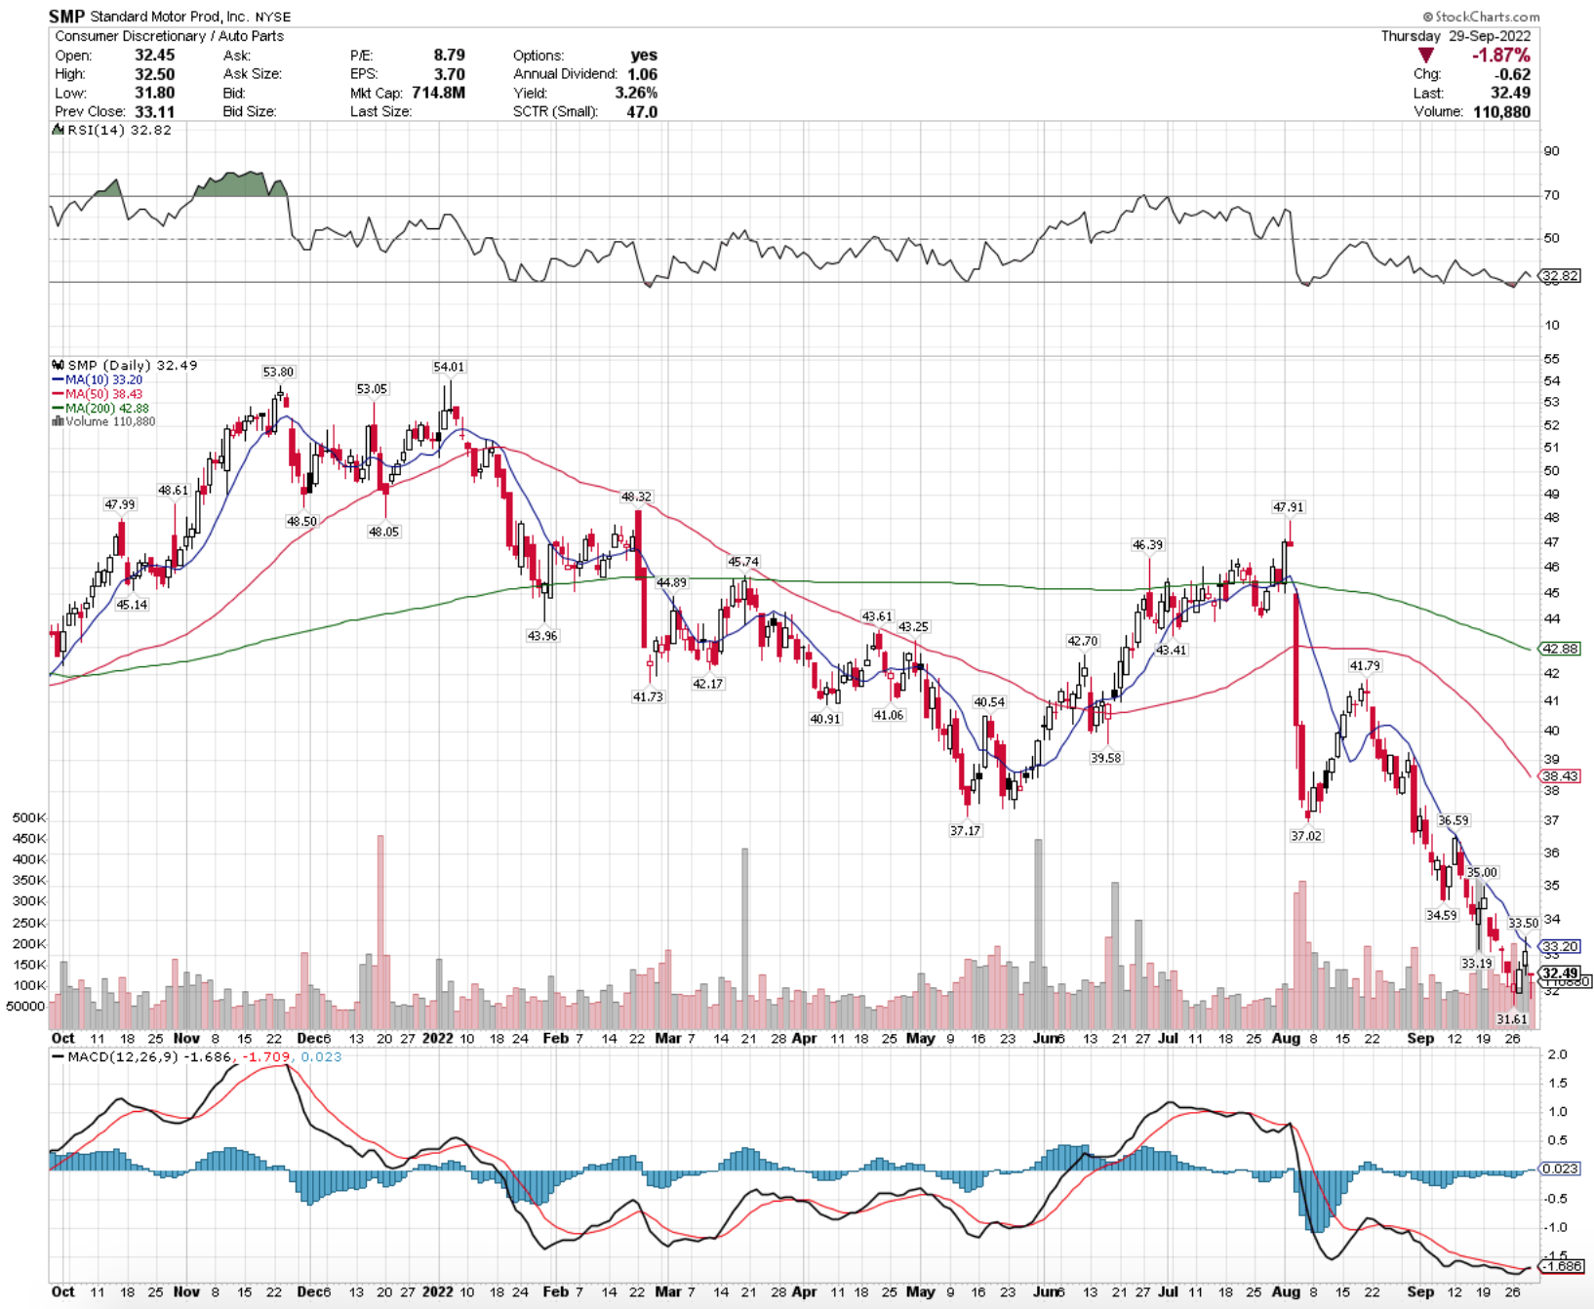Viewport: 1594px width, 1309px height.
Task: Click the 53.05 price annotation
Action: (372, 388)
